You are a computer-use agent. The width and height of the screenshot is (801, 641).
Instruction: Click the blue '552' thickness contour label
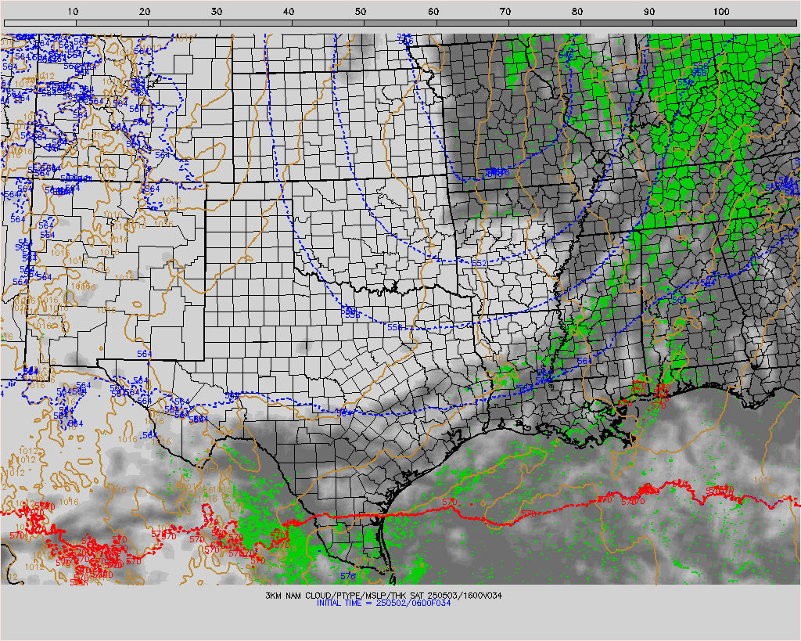(x=480, y=263)
